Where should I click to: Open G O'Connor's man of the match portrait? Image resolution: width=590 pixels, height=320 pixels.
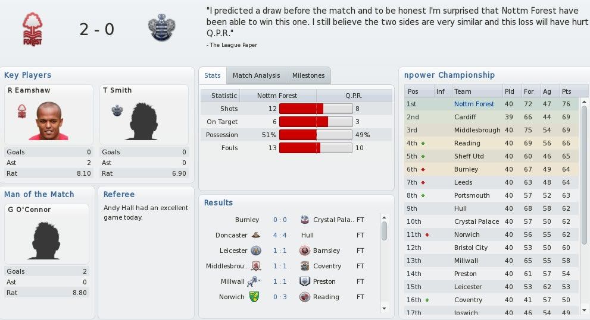coord(45,240)
